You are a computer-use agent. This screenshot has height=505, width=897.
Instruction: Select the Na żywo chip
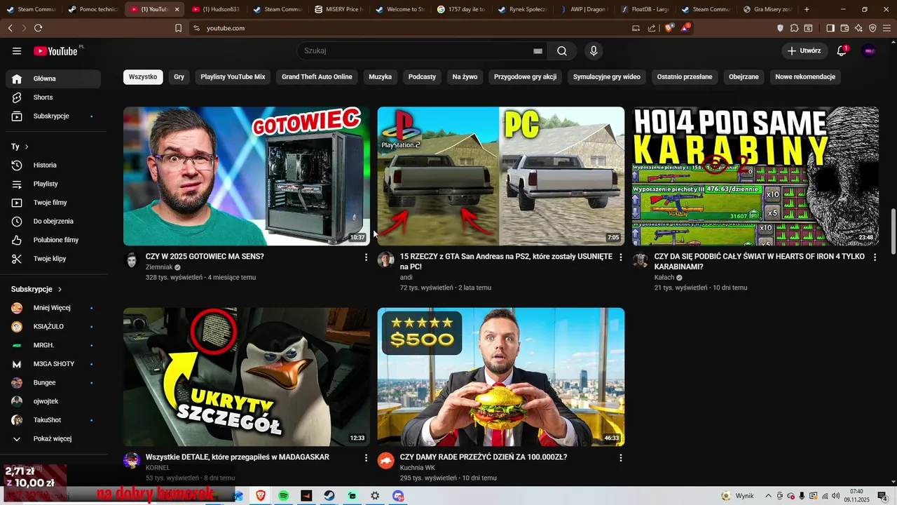(x=465, y=76)
